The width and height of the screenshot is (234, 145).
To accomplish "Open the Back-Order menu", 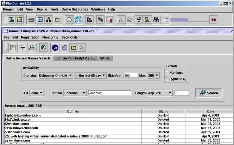I will tap(70, 37).
